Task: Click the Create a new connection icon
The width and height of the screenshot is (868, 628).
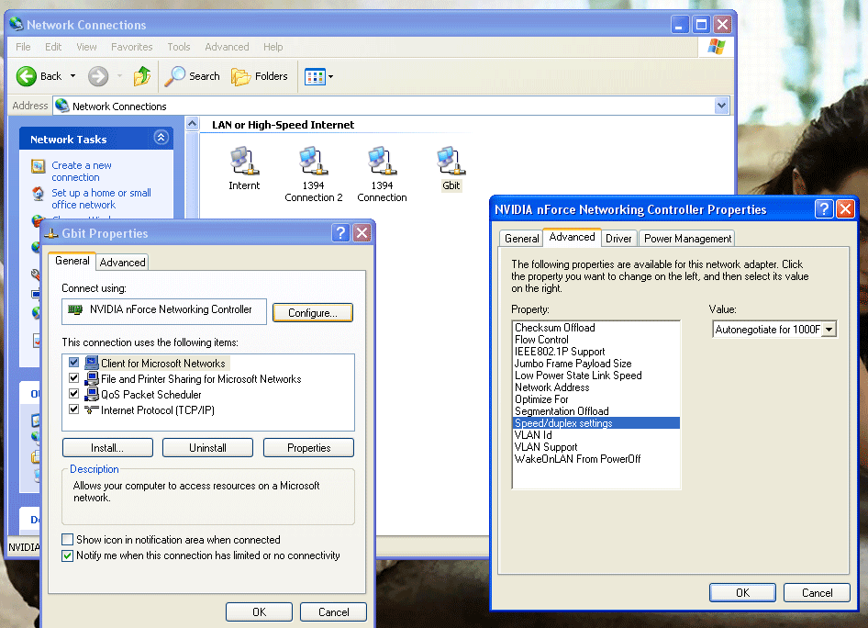Action: tap(39, 166)
